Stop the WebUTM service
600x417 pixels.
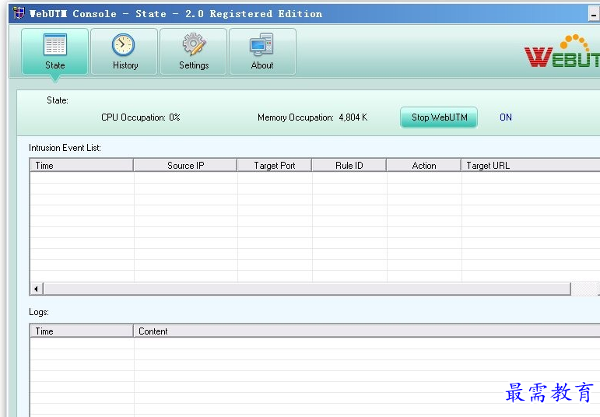point(439,117)
